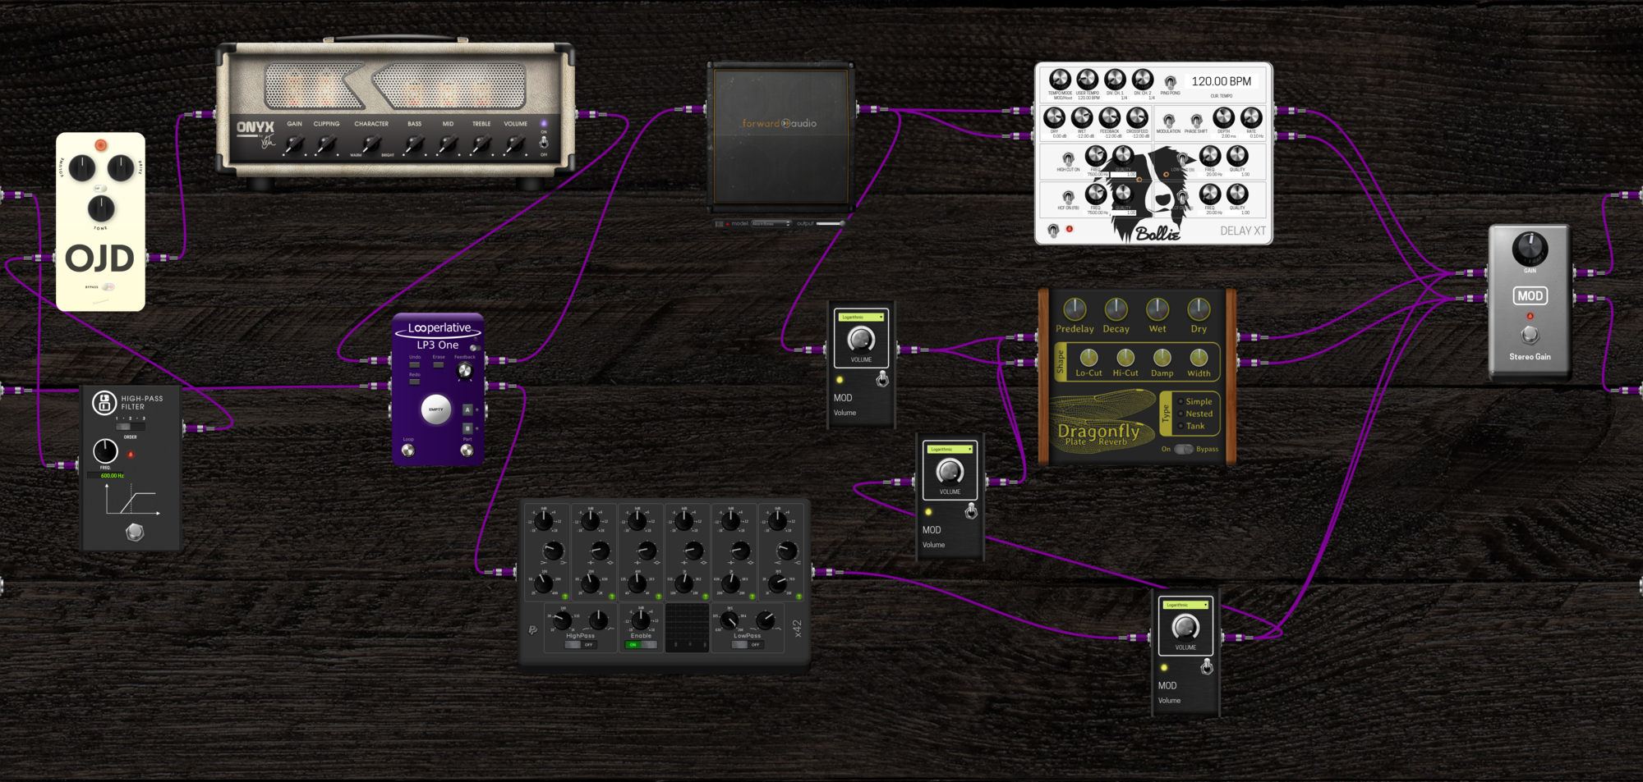The height and width of the screenshot is (782, 1643).
Task: Open Logarithmic dropdown on bottom-right MOD Volume pedal
Action: (1185, 605)
